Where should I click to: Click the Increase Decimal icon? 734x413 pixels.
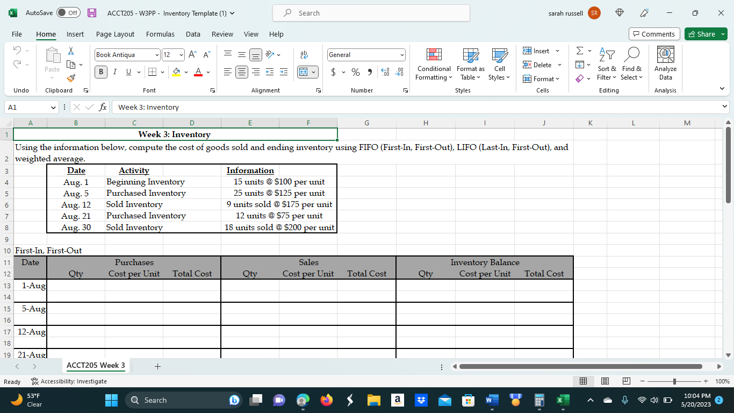[x=385, y=72]
